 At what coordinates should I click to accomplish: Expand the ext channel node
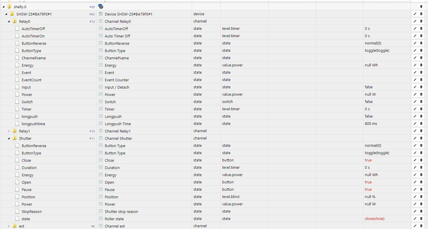[9, 226]
